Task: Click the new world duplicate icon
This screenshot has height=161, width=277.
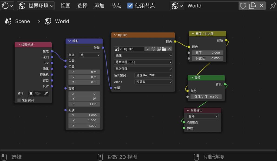Action: pos(252,6)
